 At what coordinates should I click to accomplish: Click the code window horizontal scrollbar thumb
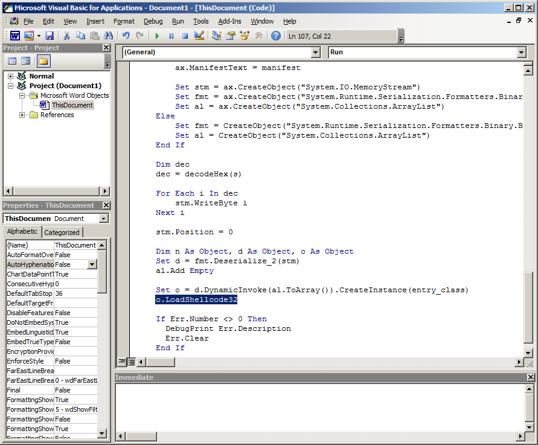(160, 362)
